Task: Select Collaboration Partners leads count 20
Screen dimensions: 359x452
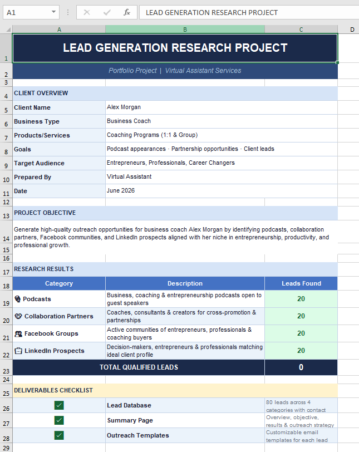Action: point(301,316)
